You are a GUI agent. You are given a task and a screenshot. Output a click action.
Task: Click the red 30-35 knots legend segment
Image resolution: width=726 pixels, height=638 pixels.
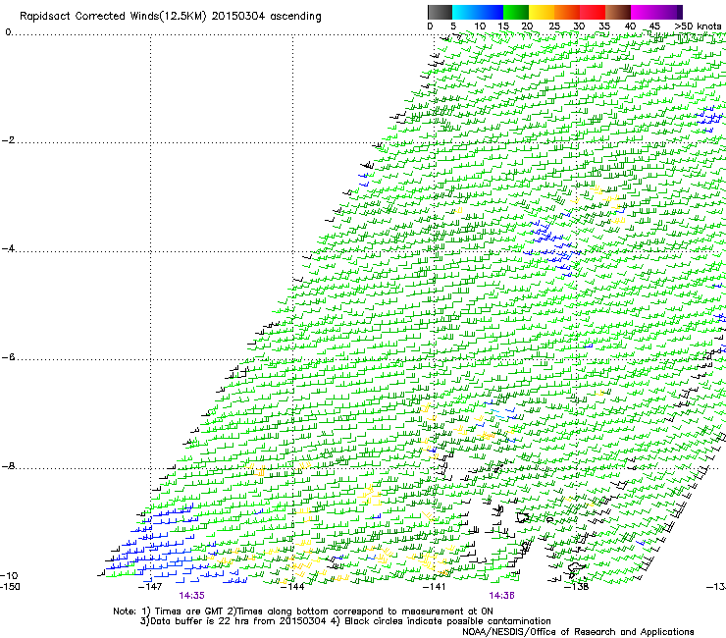pos(593,12)
